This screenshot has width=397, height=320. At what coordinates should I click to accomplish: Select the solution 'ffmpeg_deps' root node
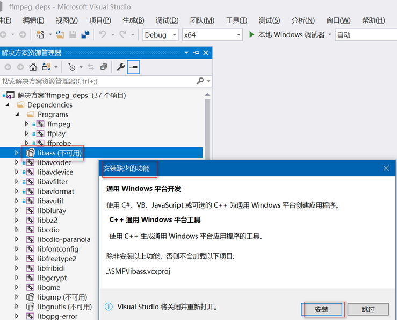[71, 95]
